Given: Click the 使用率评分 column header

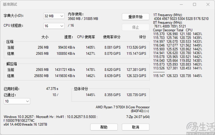Looking at the screenshot, I should point(112,37).
